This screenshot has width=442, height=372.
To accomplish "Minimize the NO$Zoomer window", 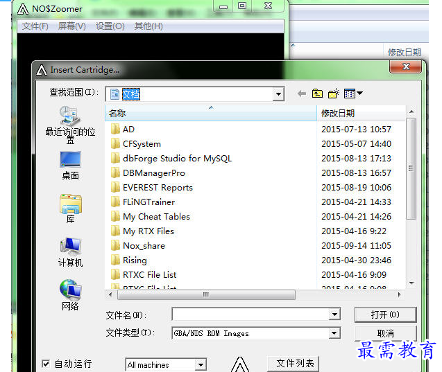I will coord(223,6).
